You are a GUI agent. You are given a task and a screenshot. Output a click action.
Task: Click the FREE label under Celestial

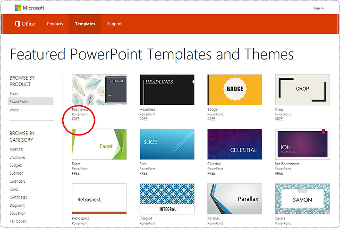point(211,173)
